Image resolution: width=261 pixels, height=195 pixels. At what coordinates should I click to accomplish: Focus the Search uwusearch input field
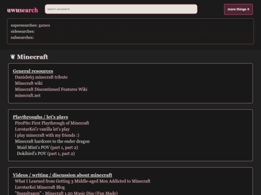(x=121, y=9)
